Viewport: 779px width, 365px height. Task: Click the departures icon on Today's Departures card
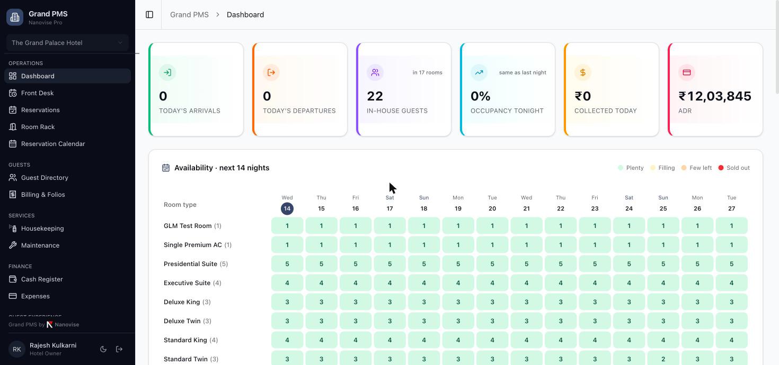pos(271,72)
